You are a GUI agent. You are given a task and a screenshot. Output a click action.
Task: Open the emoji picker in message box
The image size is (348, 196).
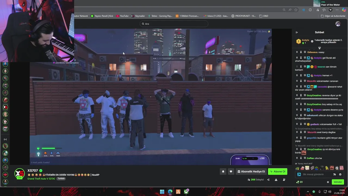tap(340, 174)
